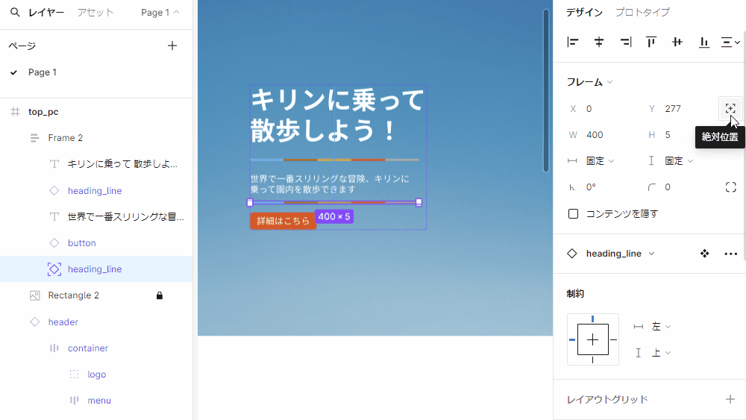This screenshot has width=746, height=420.
Task: Click the upper colored heading line
Action: [334, 160]
